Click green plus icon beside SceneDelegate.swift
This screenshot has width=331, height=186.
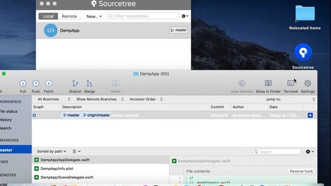click(36, 177)
